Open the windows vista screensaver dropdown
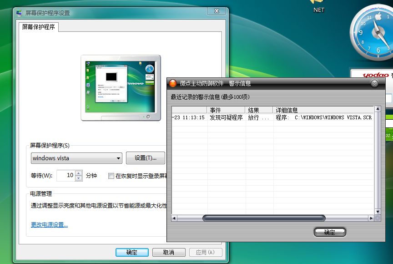The image size is (393, 264). (76, 158)
